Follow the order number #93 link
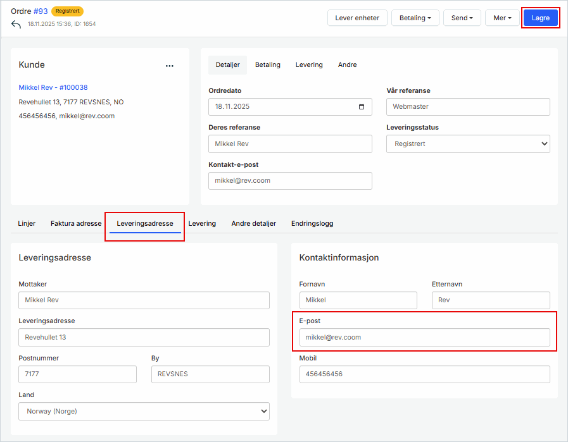Screen dimensions: 568x442 41,11
